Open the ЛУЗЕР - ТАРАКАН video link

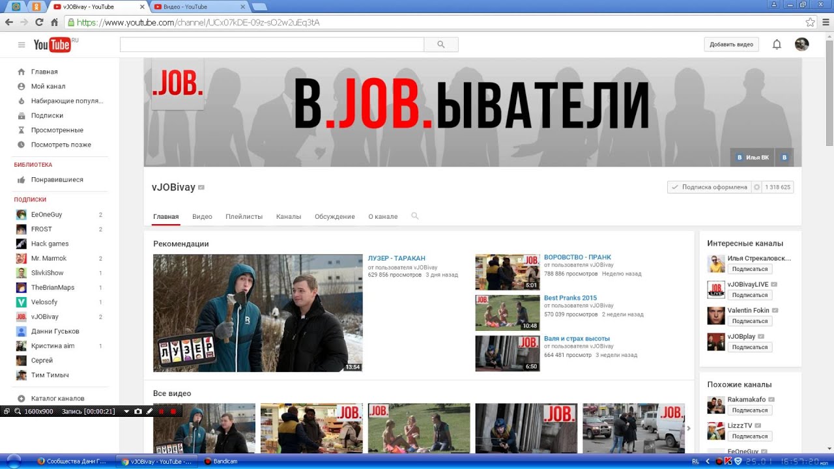click(x=396, y=259)
